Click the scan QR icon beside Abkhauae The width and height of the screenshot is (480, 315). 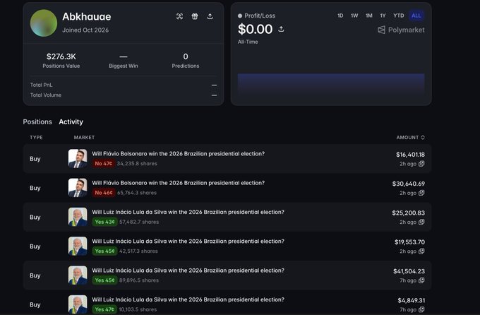[180, 16]
